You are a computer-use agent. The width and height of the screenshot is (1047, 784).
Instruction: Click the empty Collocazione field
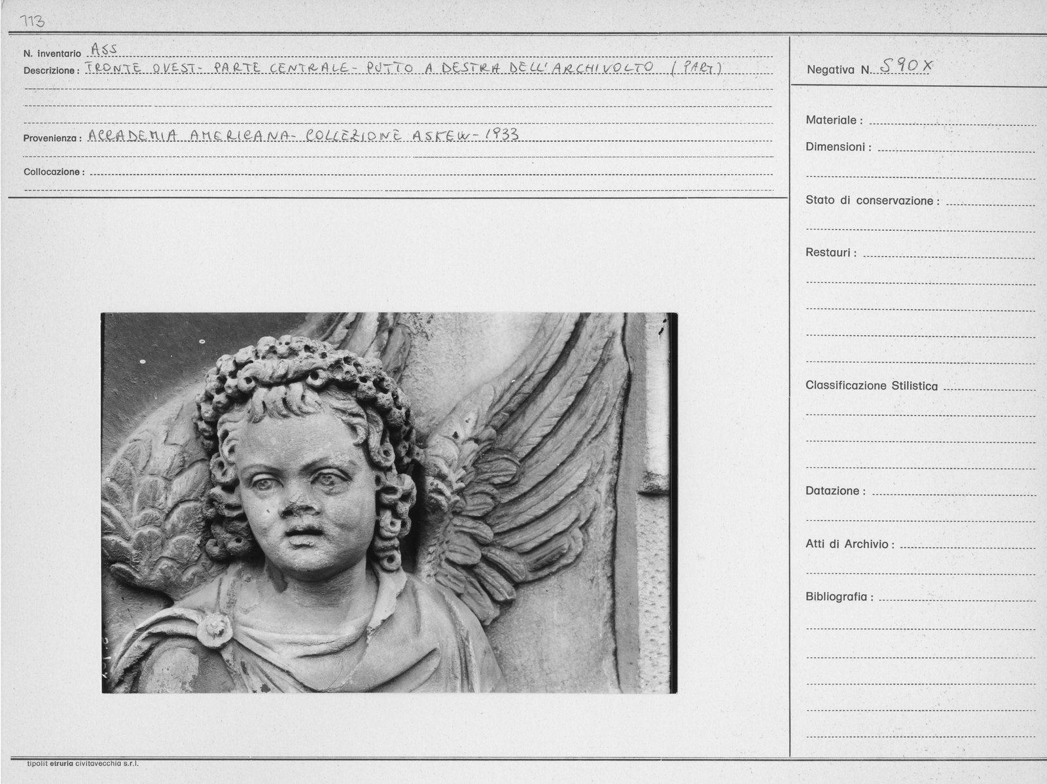pos(429,172)
